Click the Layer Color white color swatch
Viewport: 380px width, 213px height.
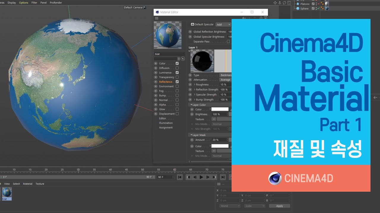click(x=220, y=109)
